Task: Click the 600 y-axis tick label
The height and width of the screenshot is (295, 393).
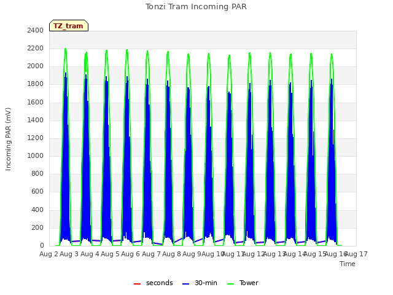Action: pyautogui.click(x=37, y=192)
